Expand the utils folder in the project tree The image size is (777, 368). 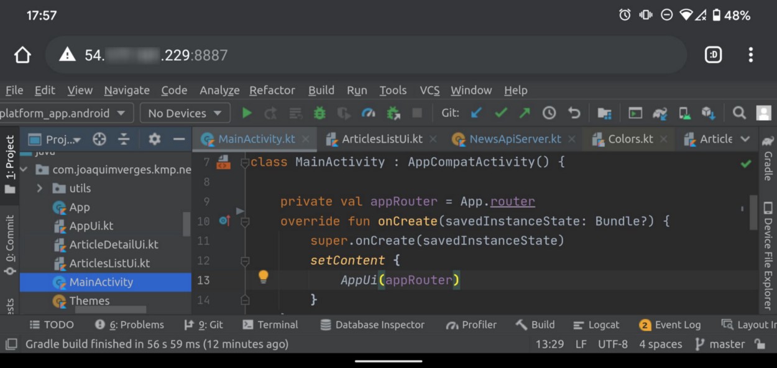[x=39, y=188]
